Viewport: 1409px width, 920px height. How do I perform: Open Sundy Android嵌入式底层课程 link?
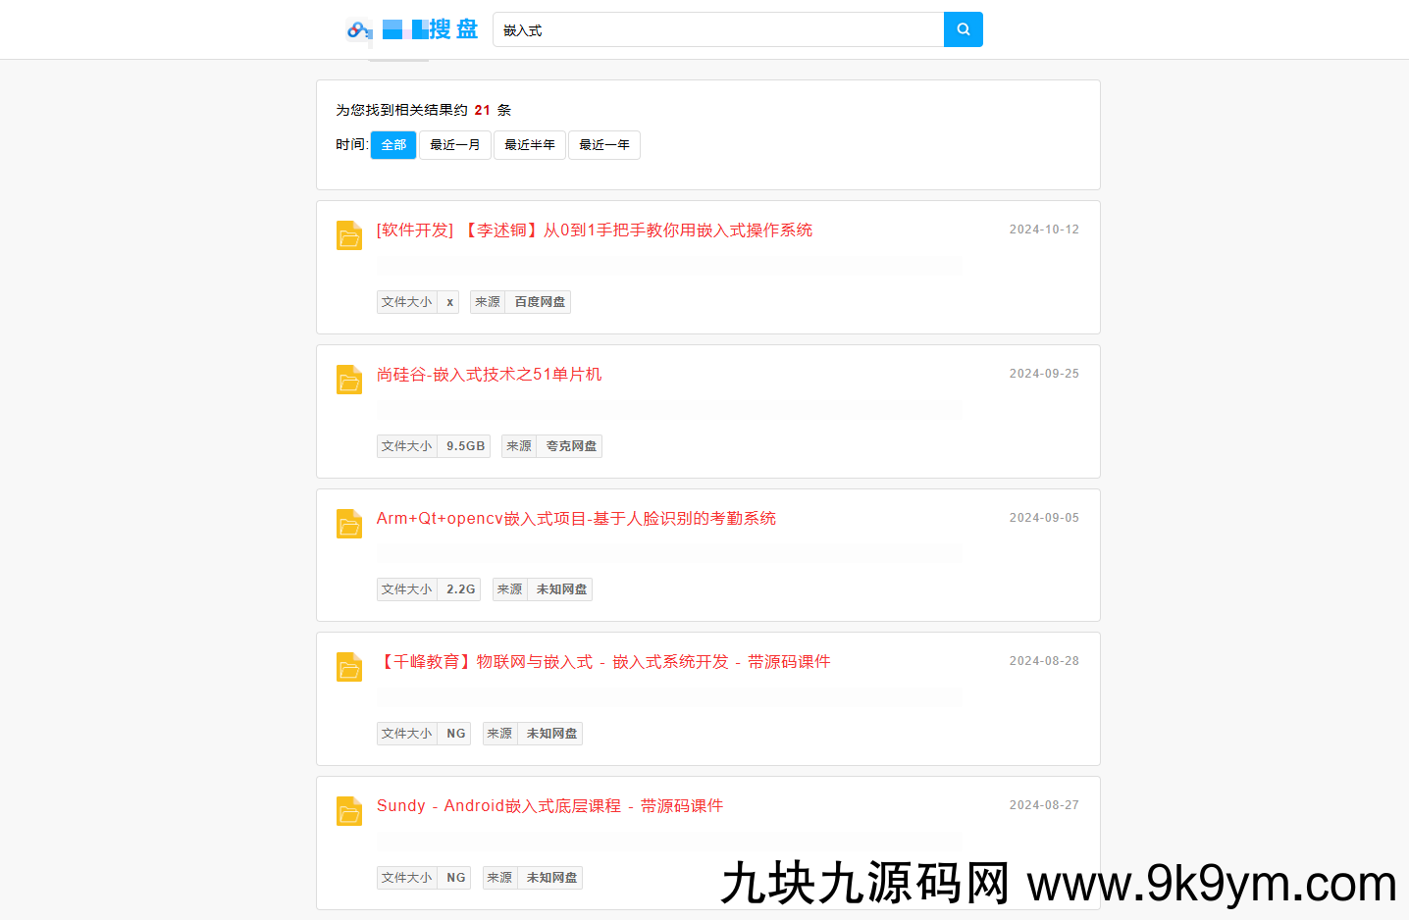tap(549, 806)
